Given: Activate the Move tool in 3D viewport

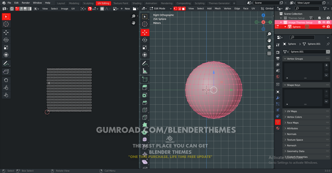Looking at the screenshot, I should click(x=145, y=32).
